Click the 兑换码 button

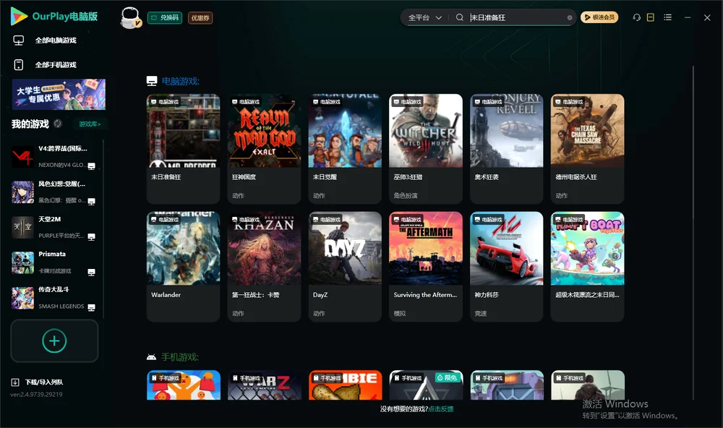165,18
